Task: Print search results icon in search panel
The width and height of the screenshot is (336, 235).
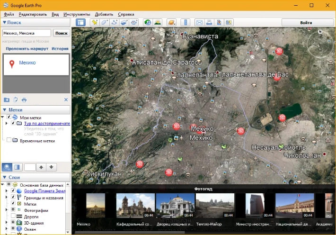Action: 24,100
